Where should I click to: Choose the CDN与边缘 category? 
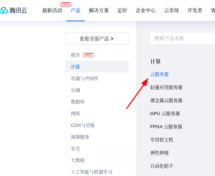[83, 125]
